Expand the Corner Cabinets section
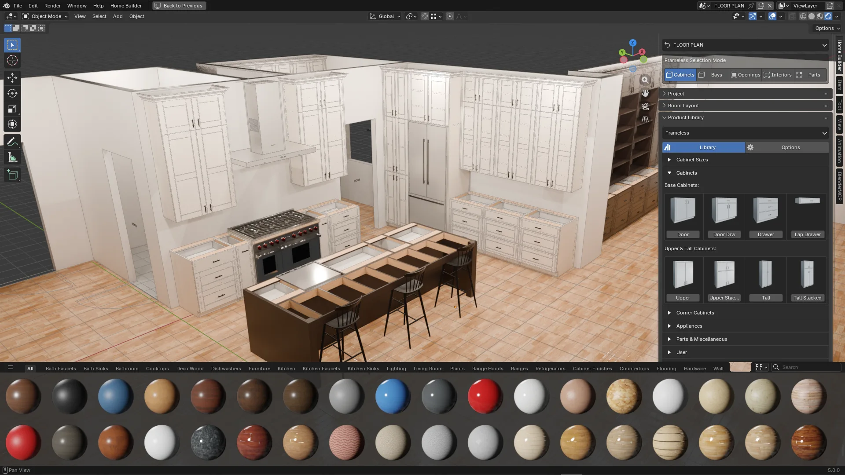The height and width of the screenshot is (475, 845). click(695, 313)
